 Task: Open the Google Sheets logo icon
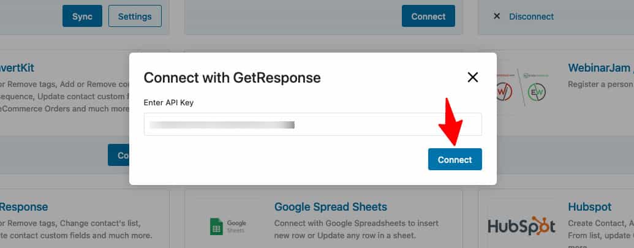coord(216,227)
